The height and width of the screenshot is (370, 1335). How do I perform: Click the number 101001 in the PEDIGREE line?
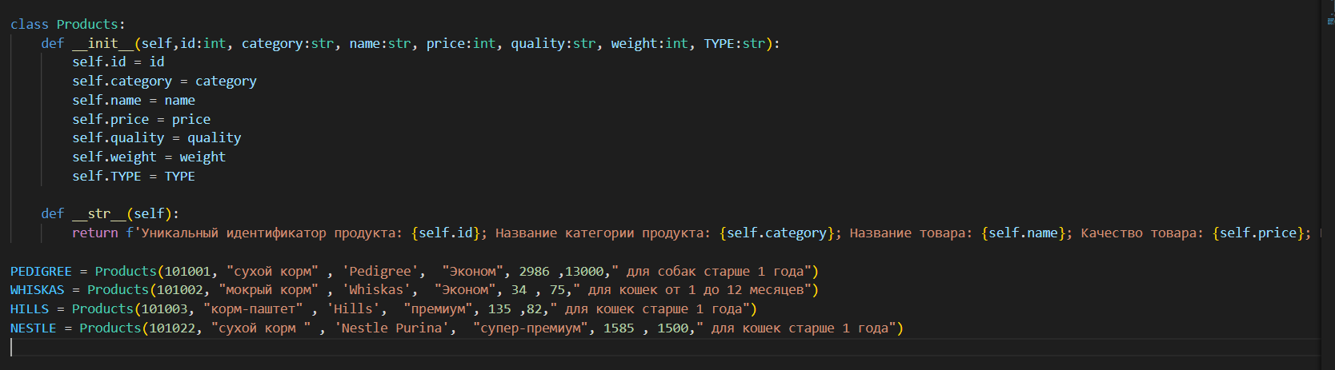point(188,271)
